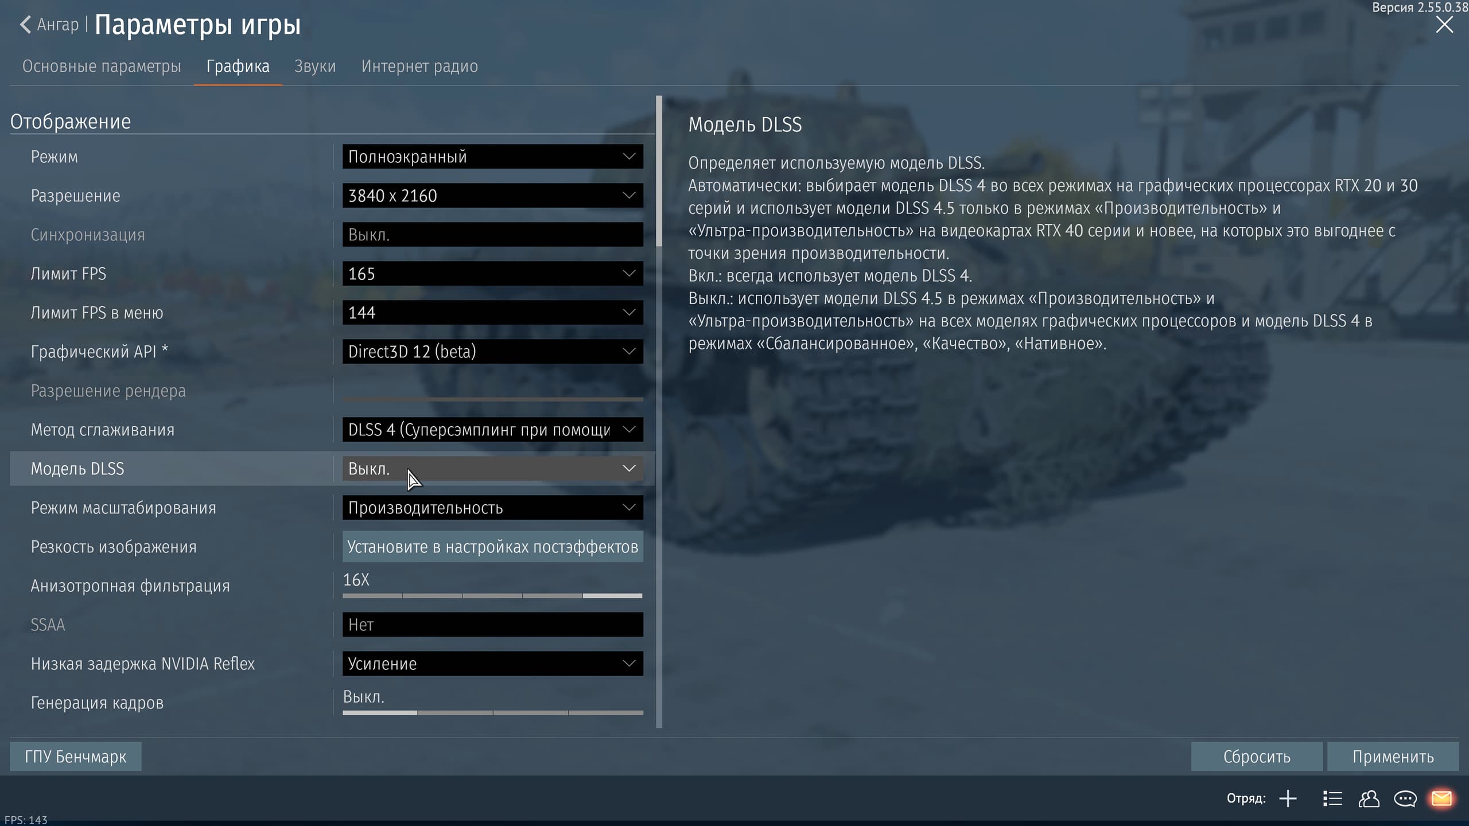Screen dimensions: 1469x826
Task: Click the back arrow to Ангар
Action: tap(26, 25)
